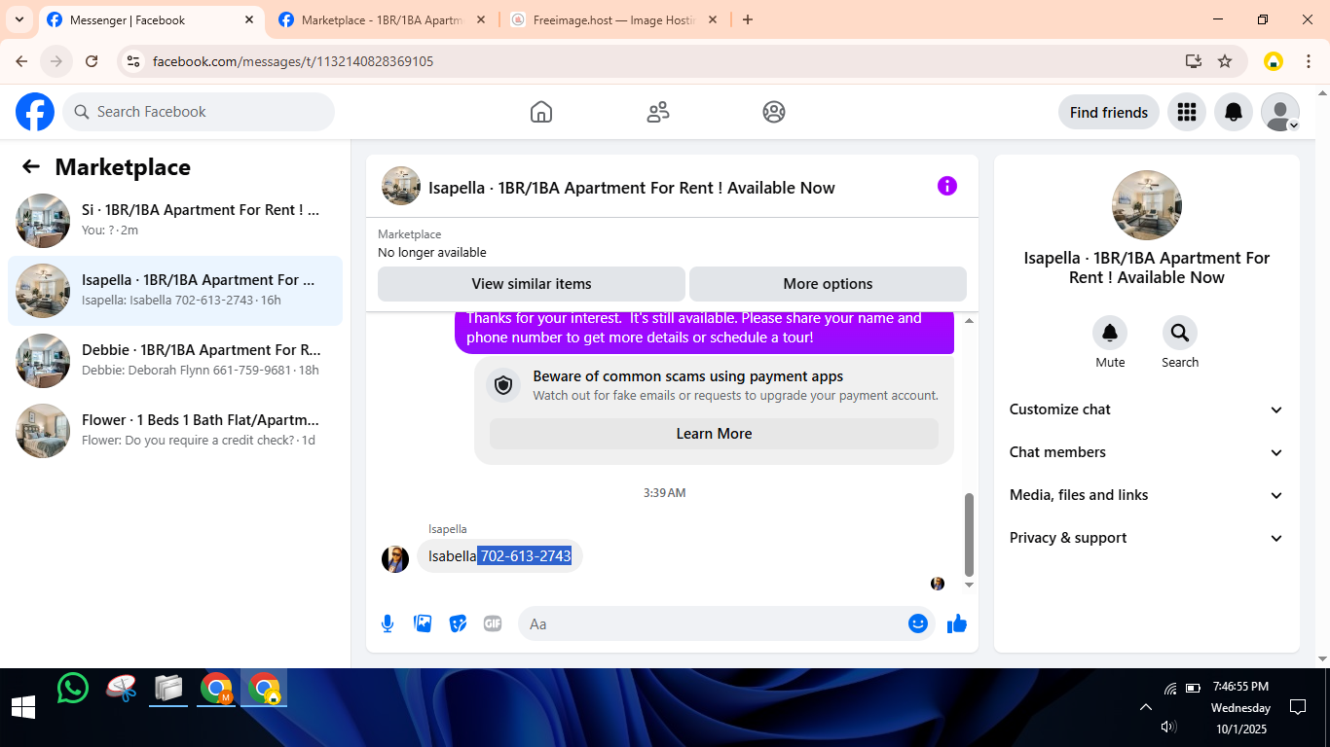
Task: Open the Chrome three-dot menu
Action: 1309,61
